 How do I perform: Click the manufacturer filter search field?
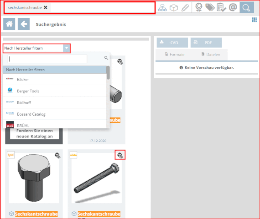click(x=47, y=59)
